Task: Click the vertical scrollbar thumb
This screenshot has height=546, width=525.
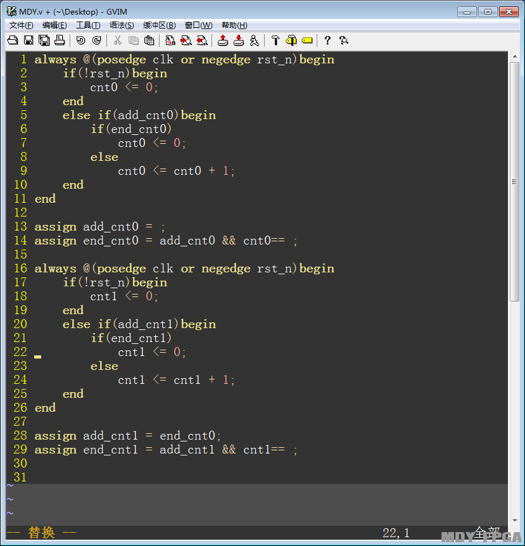Action: pyautogui.click(x=515, y=181)
